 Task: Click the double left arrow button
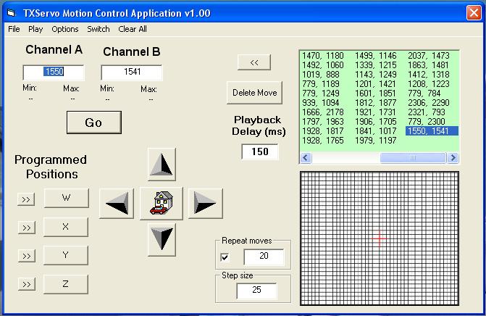(254, 63)
